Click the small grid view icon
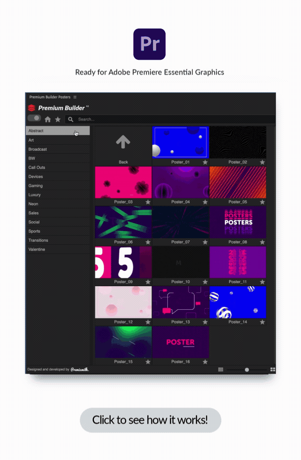This screenshot has height=460, width=301. tap(221, 370)
